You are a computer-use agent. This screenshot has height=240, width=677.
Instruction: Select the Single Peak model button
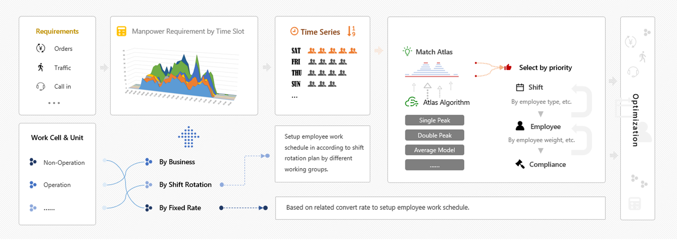point(434,120)
